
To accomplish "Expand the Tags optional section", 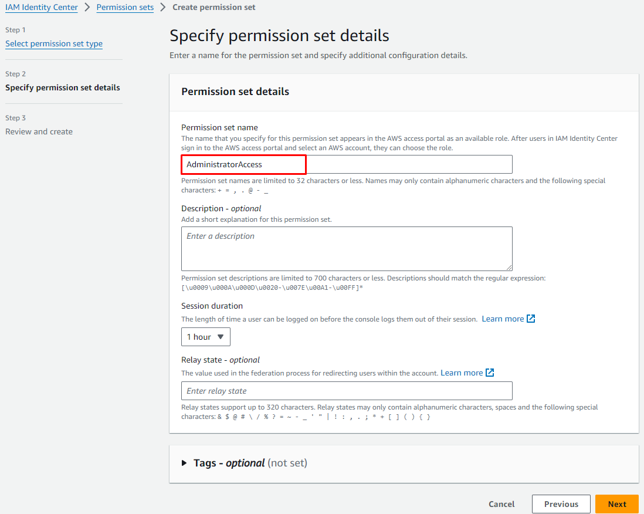I will point(185,463).
